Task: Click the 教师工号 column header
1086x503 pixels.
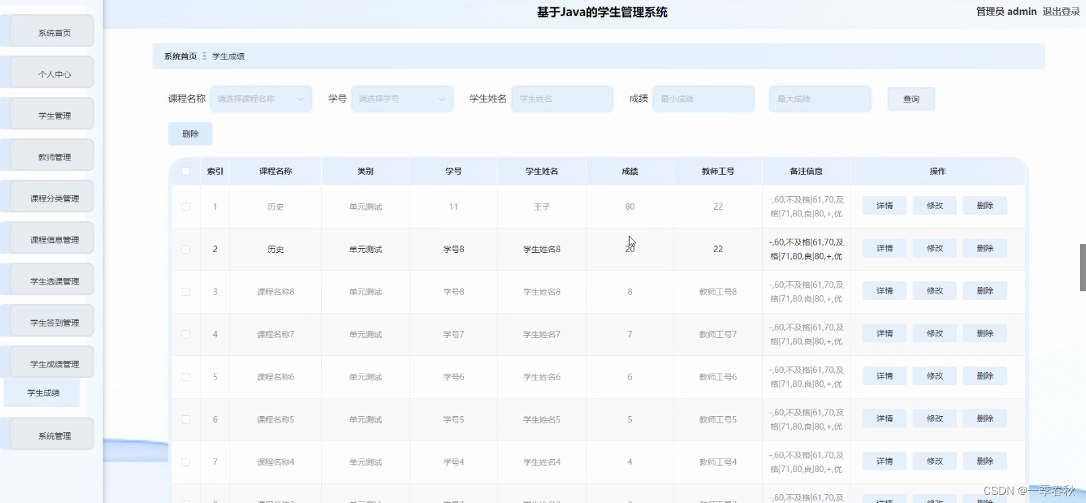Action: point(718,171)
